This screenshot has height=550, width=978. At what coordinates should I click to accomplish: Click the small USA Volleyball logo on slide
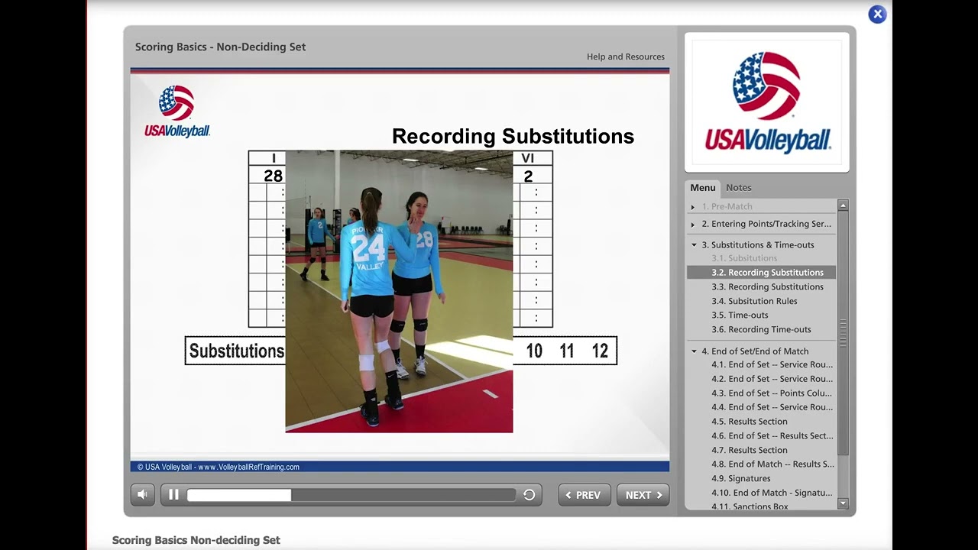point(177,112)
